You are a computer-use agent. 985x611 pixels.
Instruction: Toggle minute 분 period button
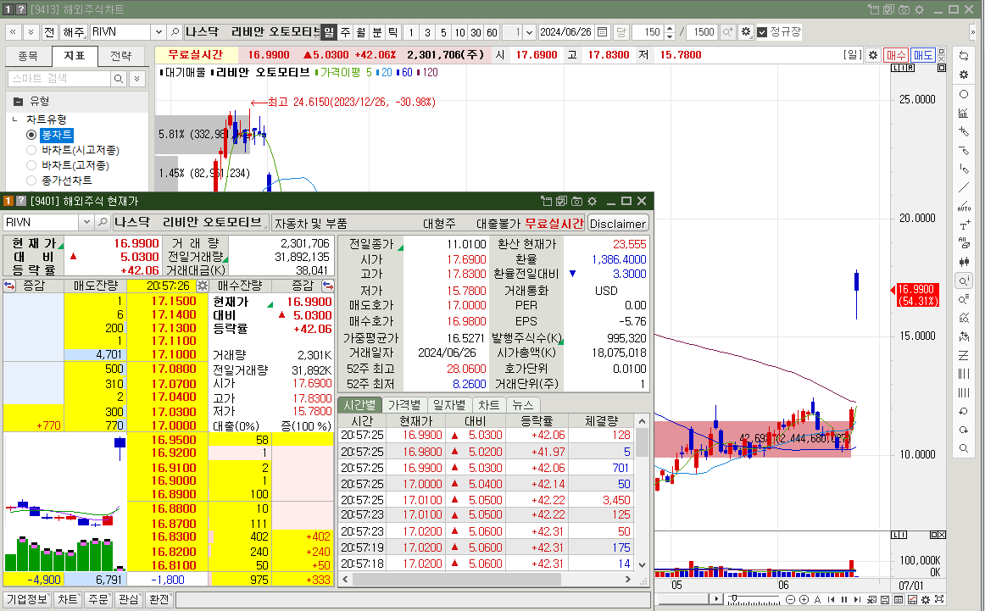pyautogui.click(x=377, y=32)
